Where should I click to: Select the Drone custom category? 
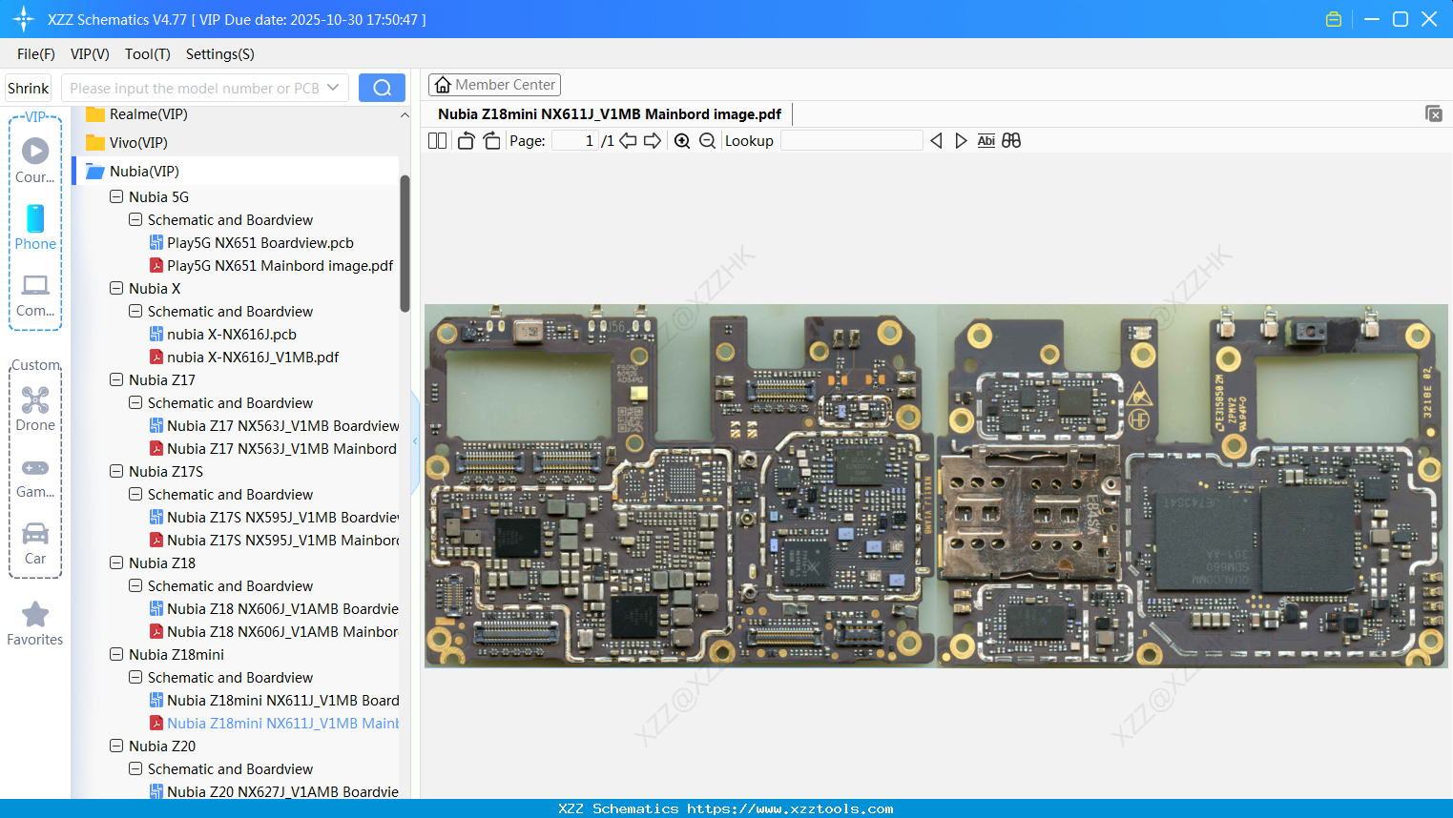[35, 408]
